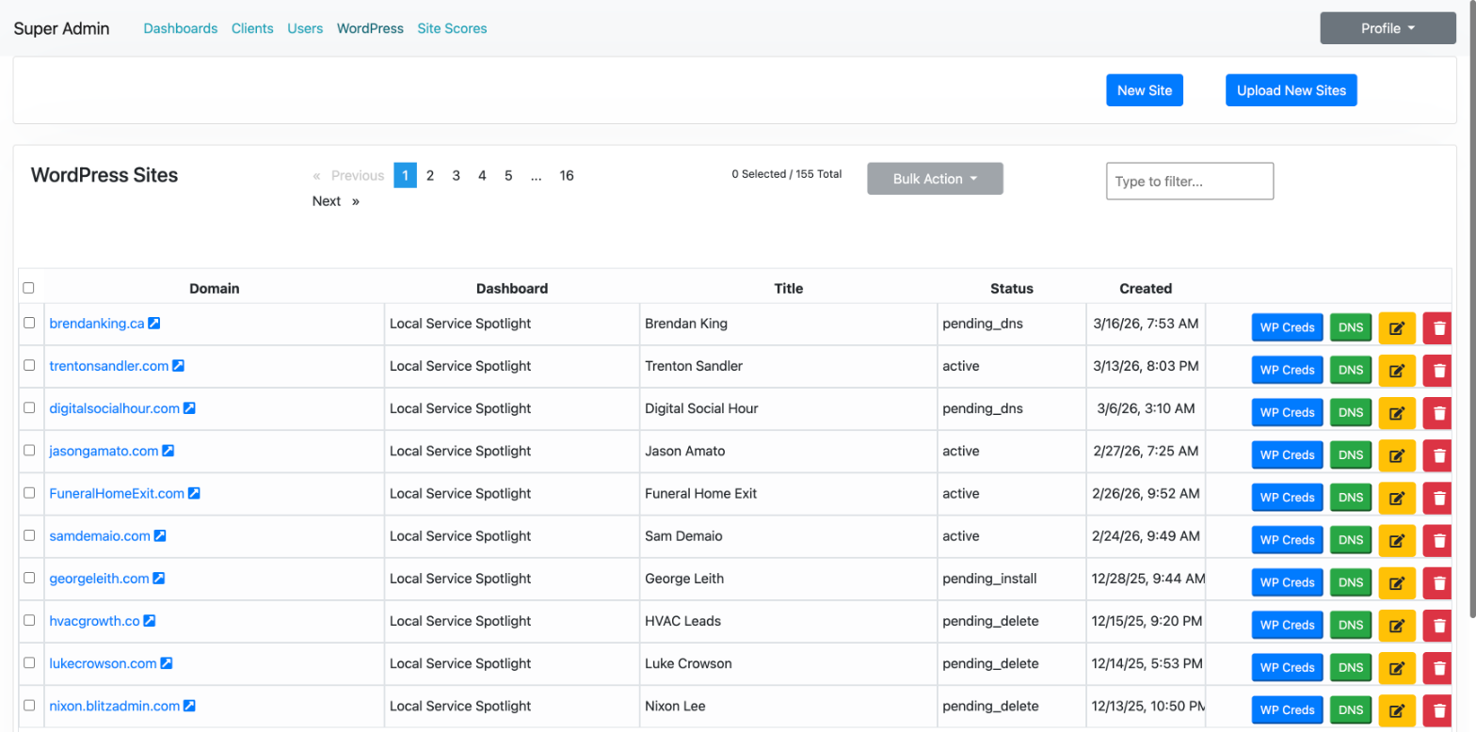Image resolution: width=1476 pixels, height=732 pixels.
Task: Open WP Creds for lukecrowson.com
Action: click(x=1287, y=668)
